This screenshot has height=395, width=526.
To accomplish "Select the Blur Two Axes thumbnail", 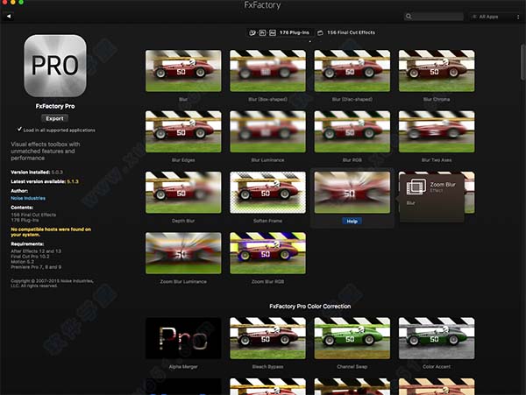I will coord(437,131).
